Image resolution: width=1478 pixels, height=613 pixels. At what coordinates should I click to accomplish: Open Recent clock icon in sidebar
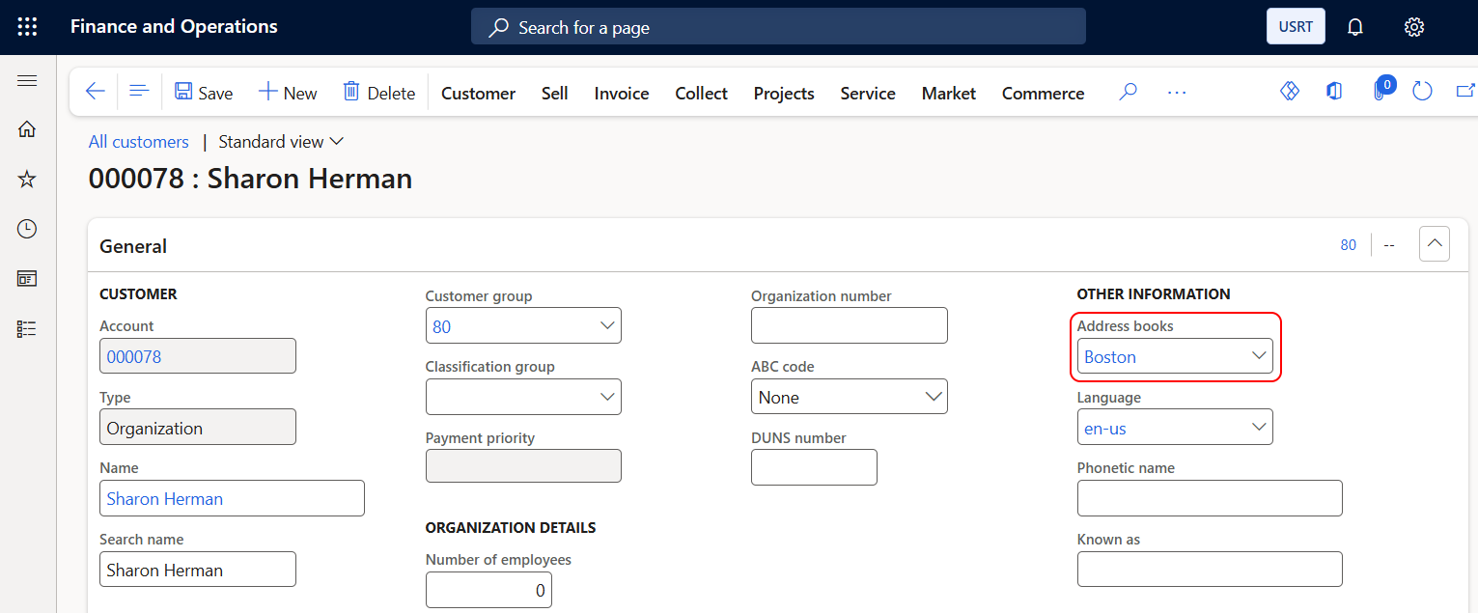[x=27, y=229]
